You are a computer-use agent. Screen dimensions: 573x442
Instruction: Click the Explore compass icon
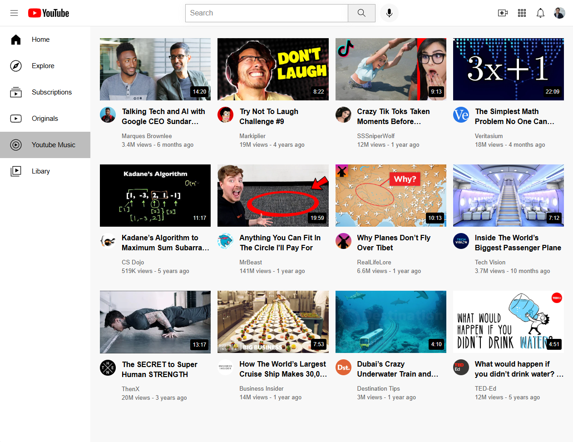point(16,66)
